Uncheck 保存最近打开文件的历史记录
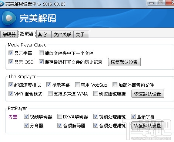 (41, 62)
